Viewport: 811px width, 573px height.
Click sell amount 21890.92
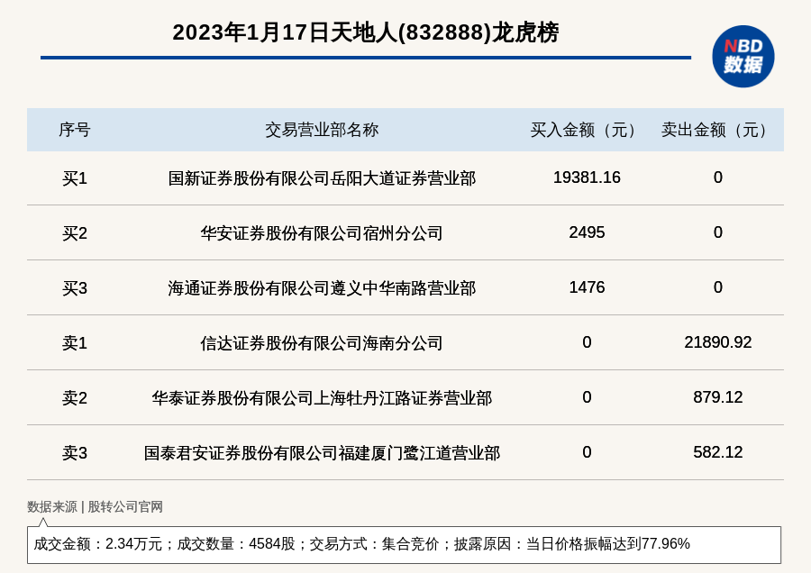coord(718,341)
